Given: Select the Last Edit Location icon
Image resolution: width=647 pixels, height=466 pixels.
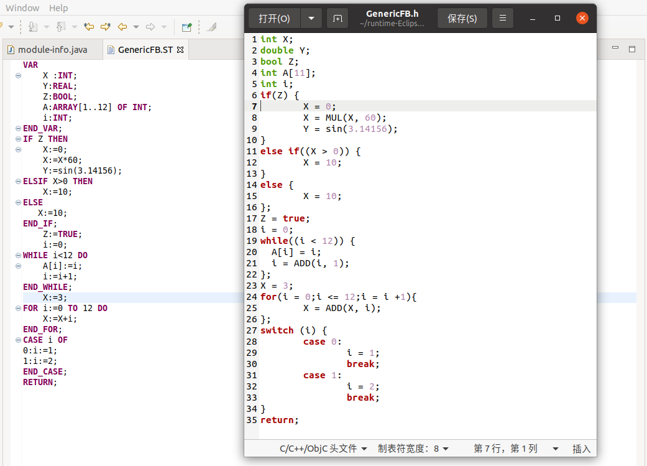Looking at the screenshot, I should (89, 27).
